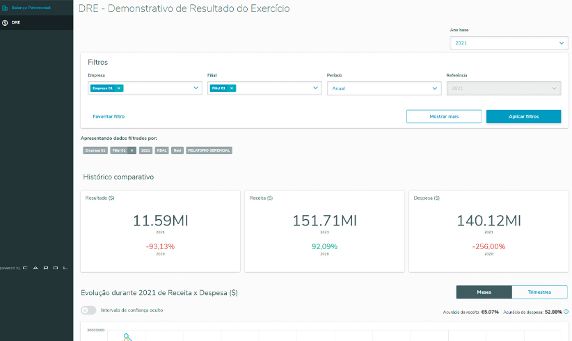The height and width of the screenshot is (341, 572).
Task: Expand the Ano base dropdown
Action: click(x=562, y=43)
